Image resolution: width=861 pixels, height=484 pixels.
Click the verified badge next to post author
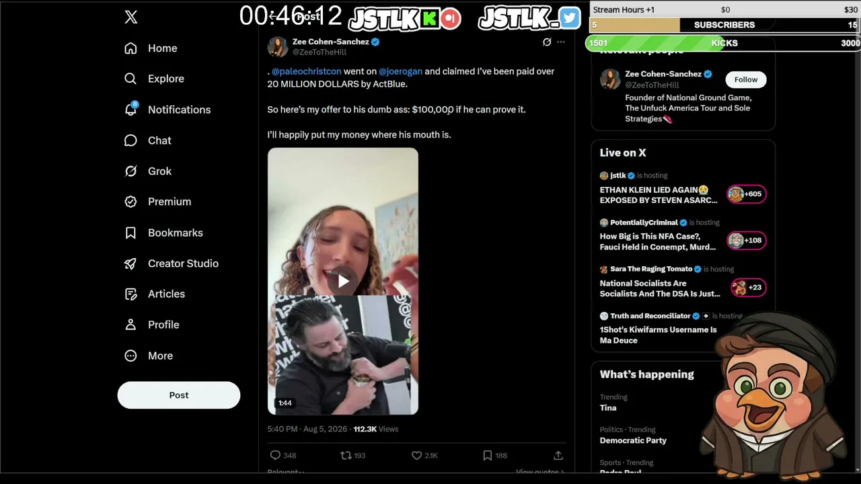click(375, 42)
